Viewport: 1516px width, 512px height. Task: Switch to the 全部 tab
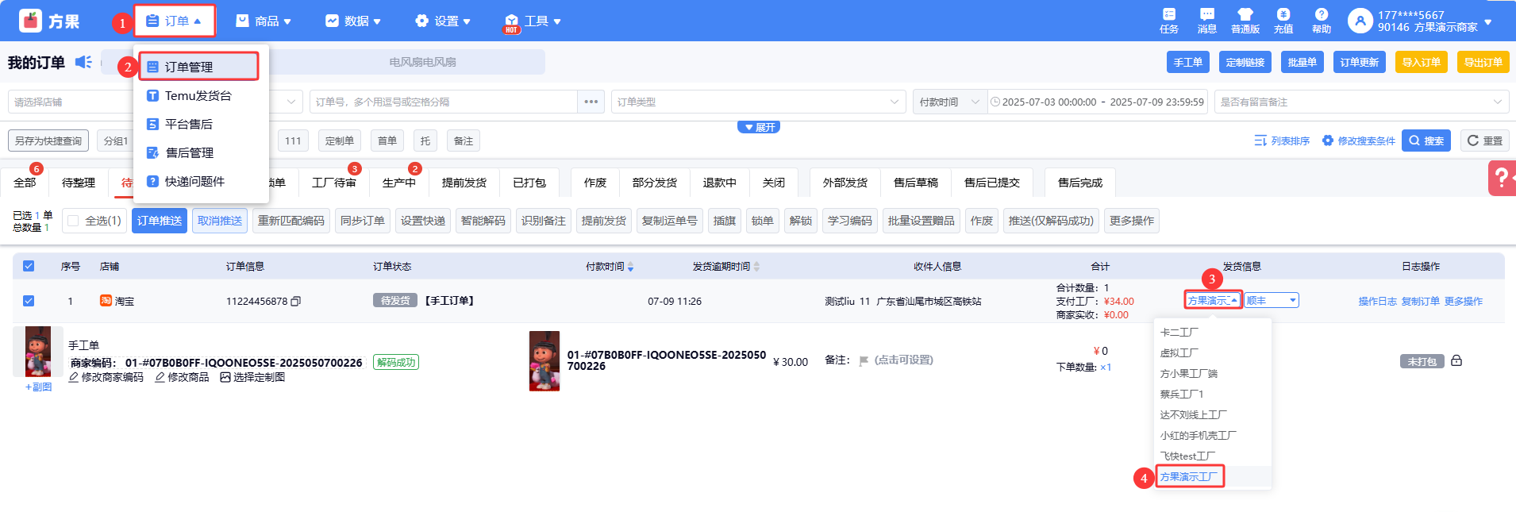pyautogui.click(x=25, y=183)
